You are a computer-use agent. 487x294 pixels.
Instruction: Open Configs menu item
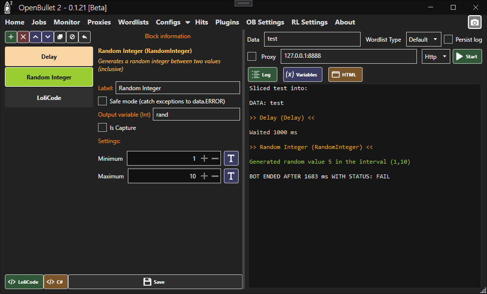pyautogui.click(x=168, y=22)
